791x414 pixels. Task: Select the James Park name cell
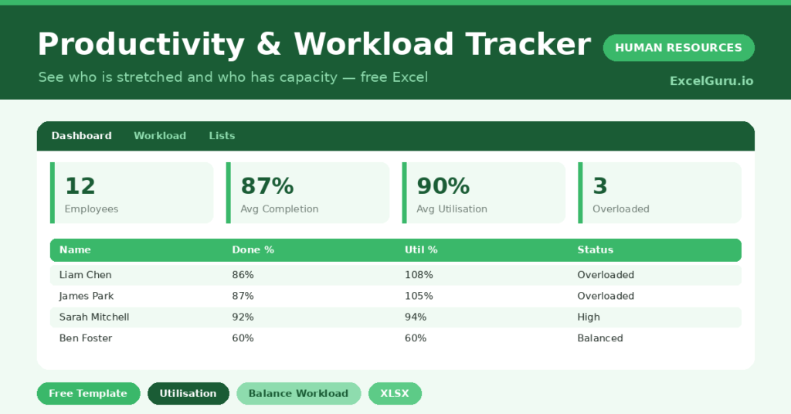[87, 296]
